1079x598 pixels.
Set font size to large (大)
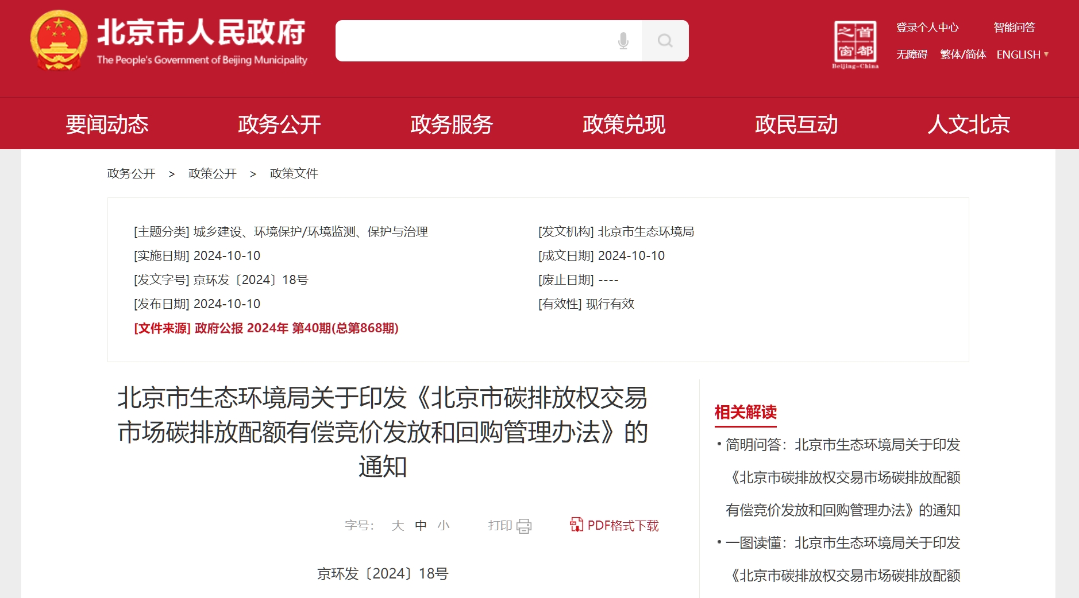pos(398,526)
